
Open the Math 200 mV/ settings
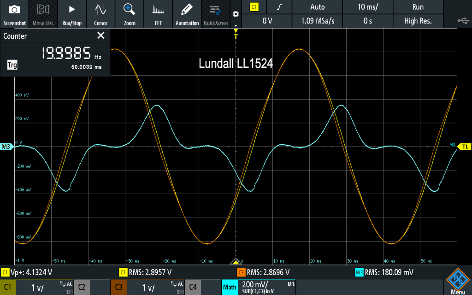(x=258, y=287)
